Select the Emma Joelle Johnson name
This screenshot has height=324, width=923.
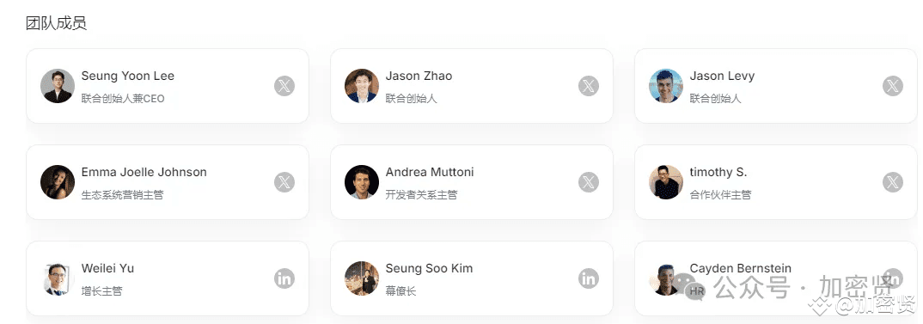[144, 172]
